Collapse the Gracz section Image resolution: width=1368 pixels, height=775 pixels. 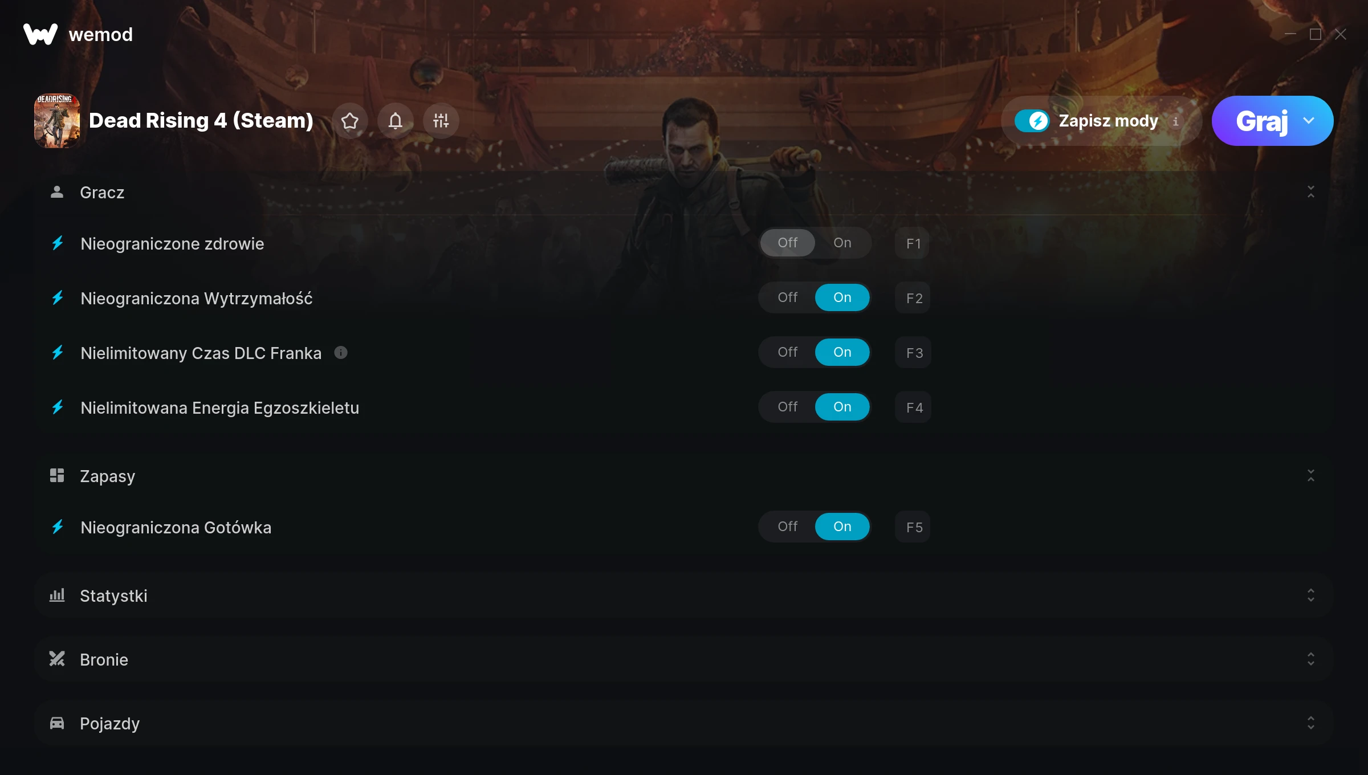1311,192
